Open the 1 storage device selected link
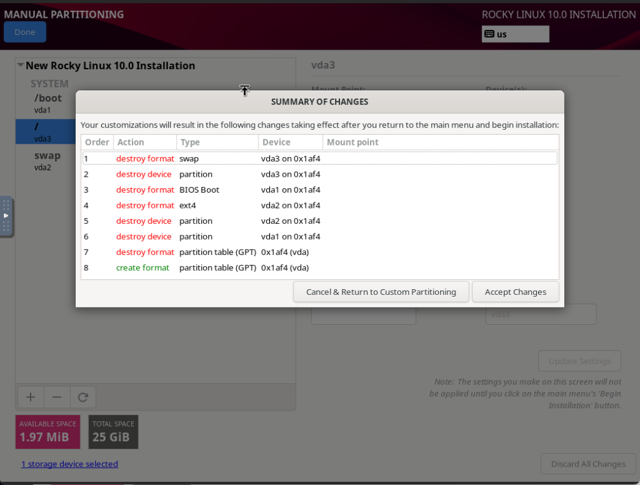Image resolution: width=640 pixels, height=485 pixels. click(x=70, y=464)
